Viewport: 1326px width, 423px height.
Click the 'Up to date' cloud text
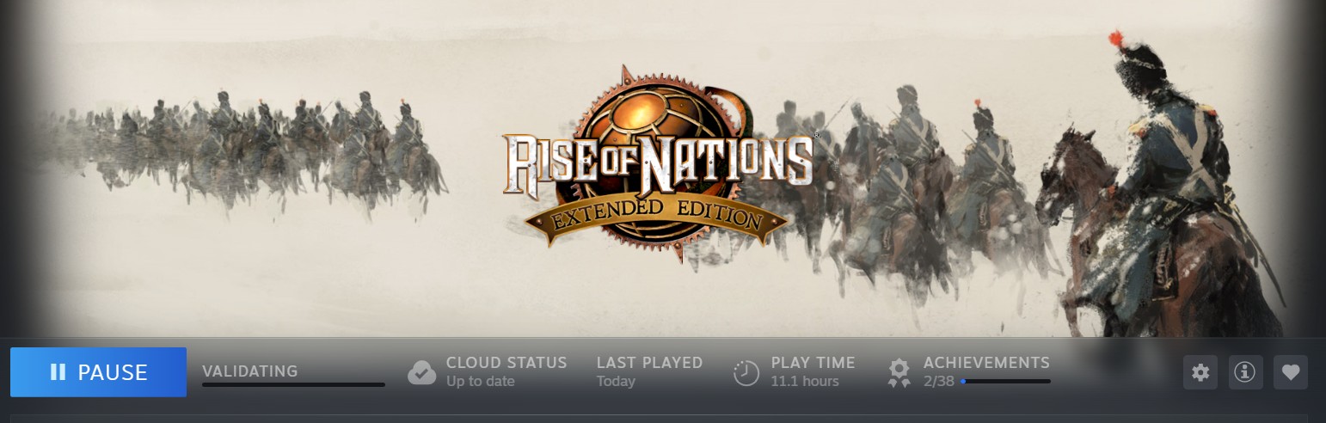coord(480,381)
